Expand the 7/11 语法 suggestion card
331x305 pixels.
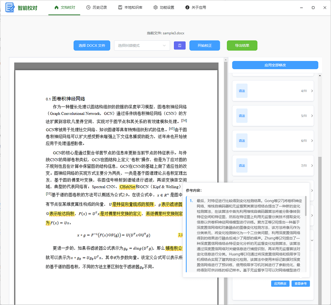coord(273,166)
